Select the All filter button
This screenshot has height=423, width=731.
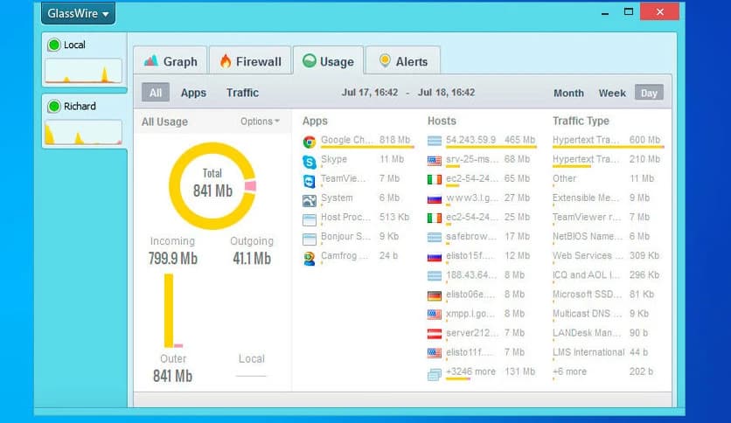click(156, 93)
